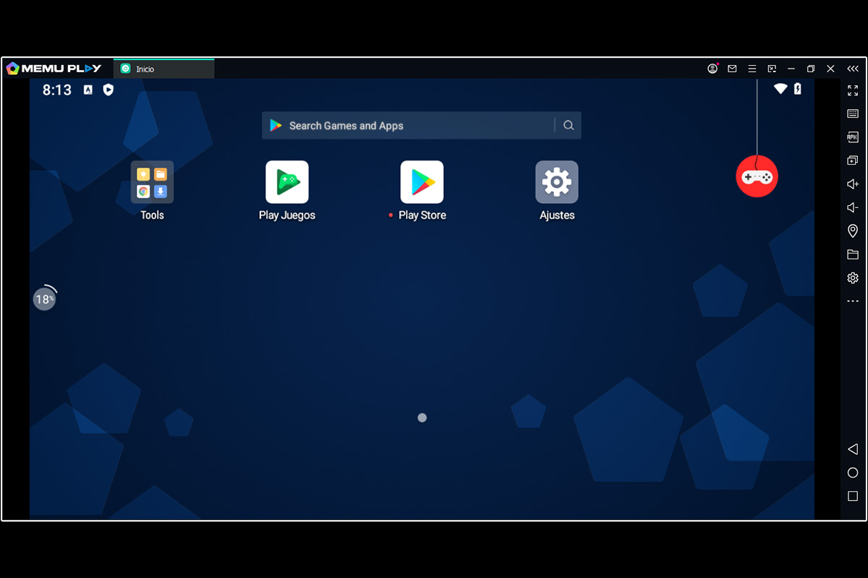Open the MEmu settings gear in the sidebar

(853, 277)
